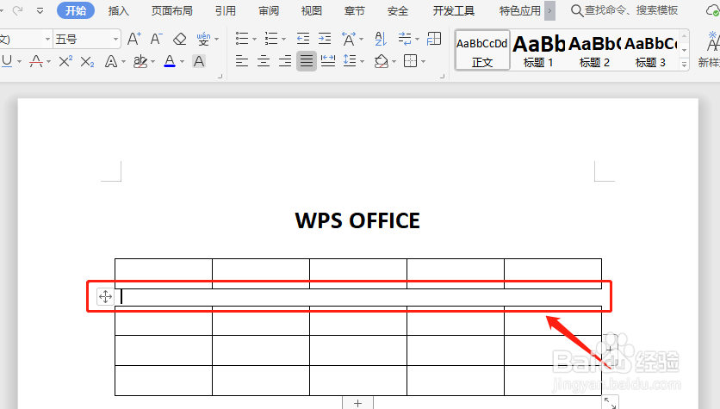The image size is (720, 409).
Task: Open the 插入 tab
Action: point(119,10)
